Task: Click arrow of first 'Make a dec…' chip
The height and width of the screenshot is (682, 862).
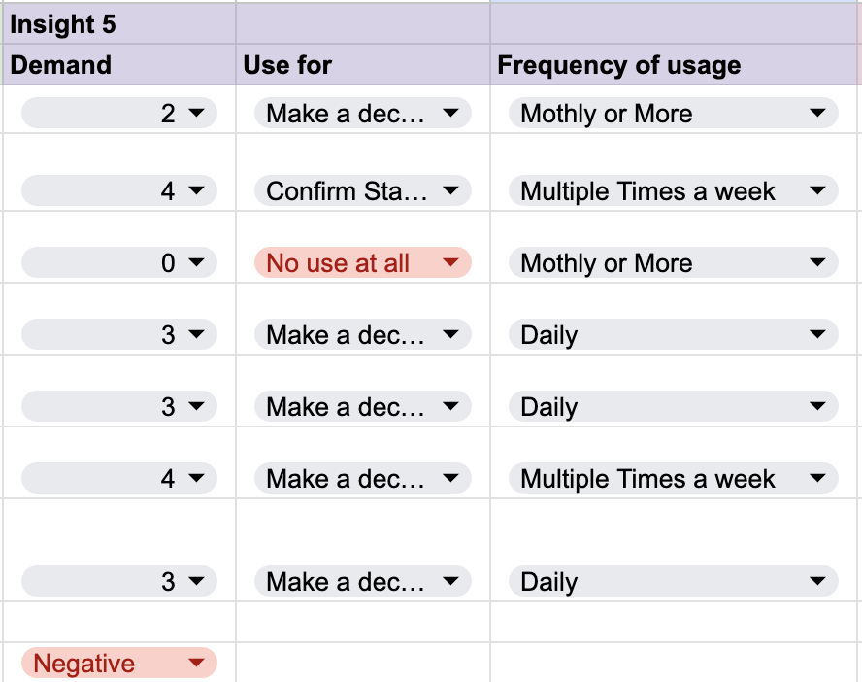Action: [x=450, y=114]
